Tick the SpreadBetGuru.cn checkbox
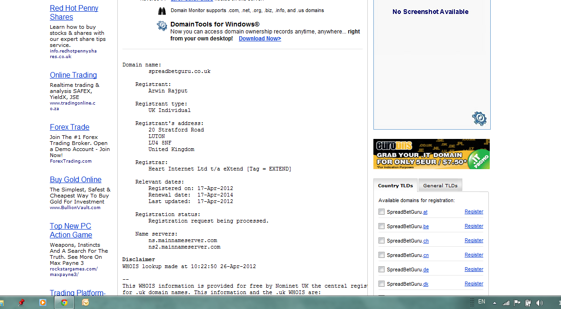This screenshot has width=561, height=309. coord(382,255)
